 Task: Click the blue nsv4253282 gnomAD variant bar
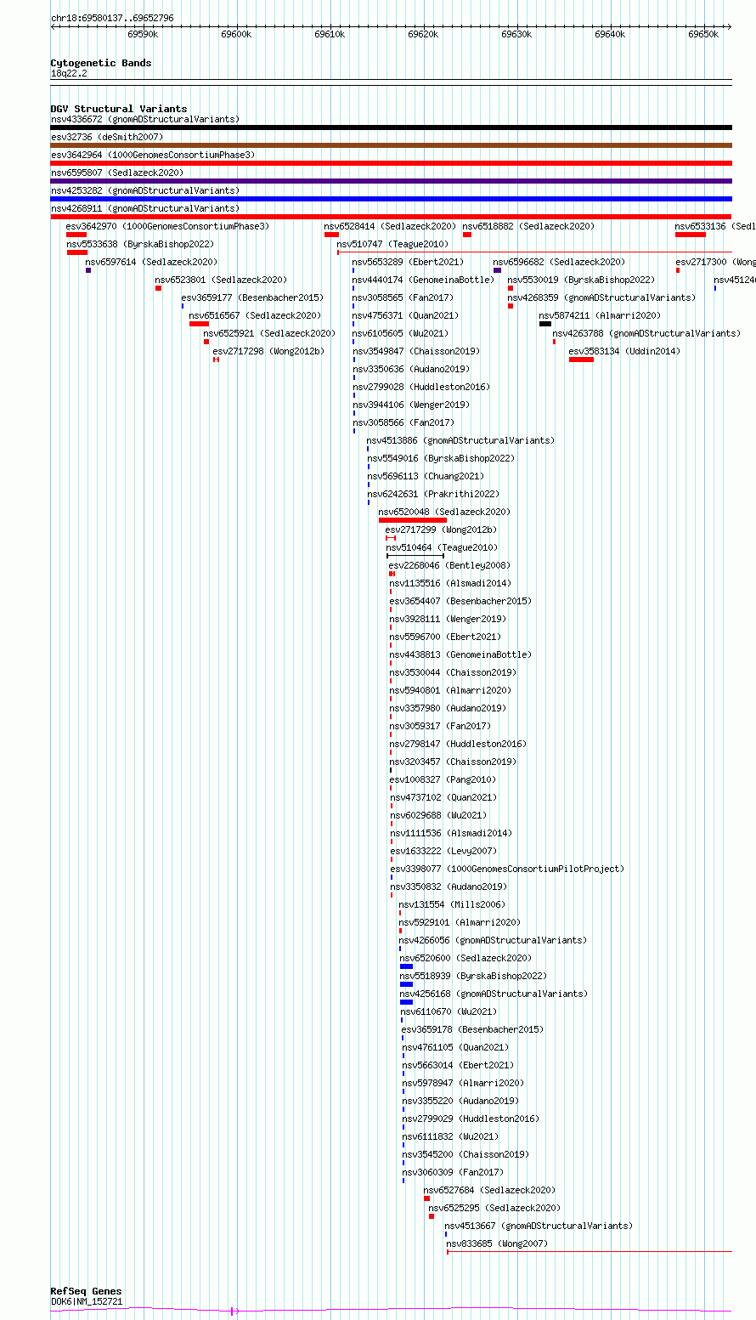point(391,199)
